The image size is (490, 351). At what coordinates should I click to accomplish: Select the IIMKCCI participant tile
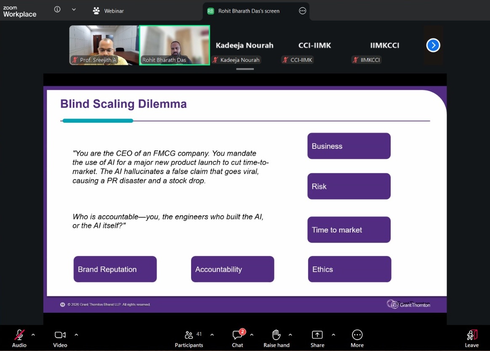click(x=384, y=45)
